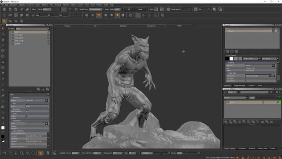Toggle the small checkbox left of Display Device
This screenshot has height=159, width=282.
pos(59,153)
